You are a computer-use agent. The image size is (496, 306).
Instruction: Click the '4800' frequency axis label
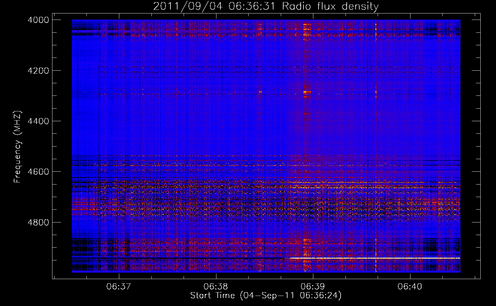38,222
